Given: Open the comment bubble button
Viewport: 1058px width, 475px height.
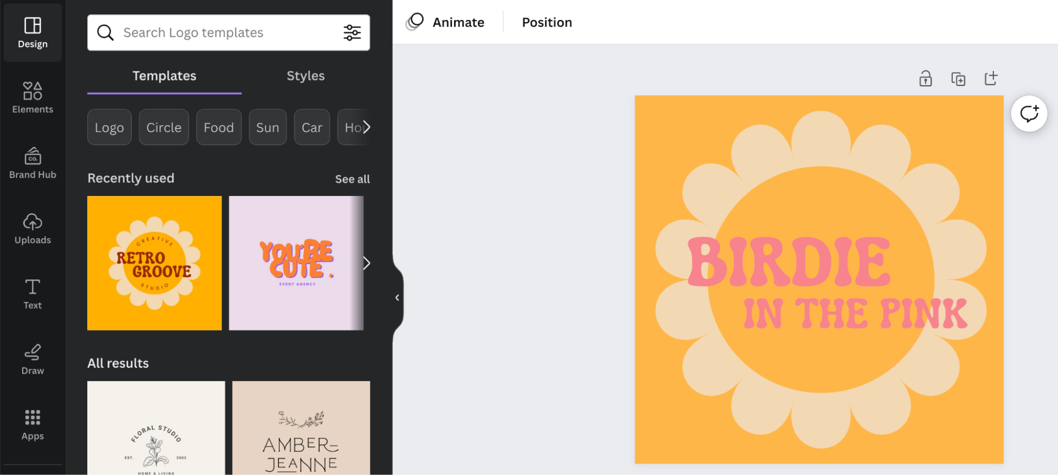Looking at the screenshot, I should tap(1029, 114).
